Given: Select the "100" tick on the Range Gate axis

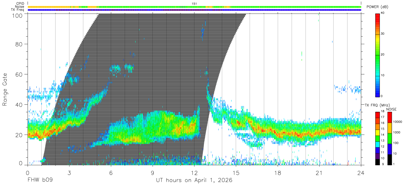Looking at the screenshot, I should [18, 15].
